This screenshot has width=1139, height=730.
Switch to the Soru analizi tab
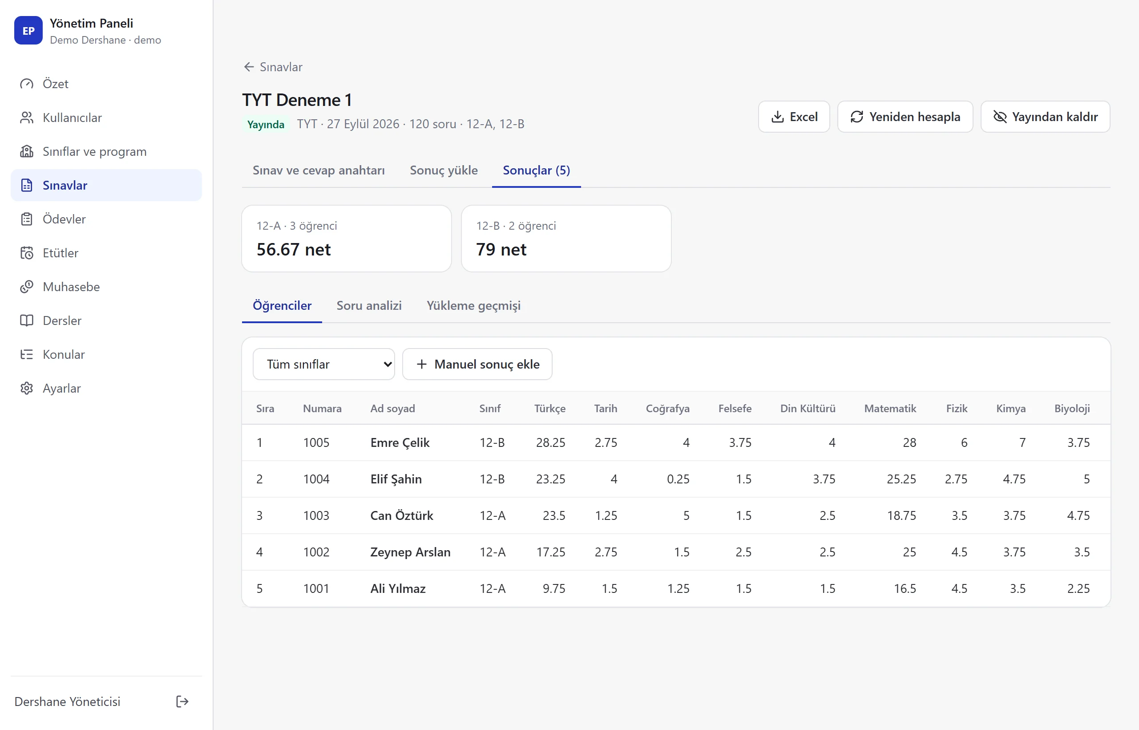tap(368, 306)
